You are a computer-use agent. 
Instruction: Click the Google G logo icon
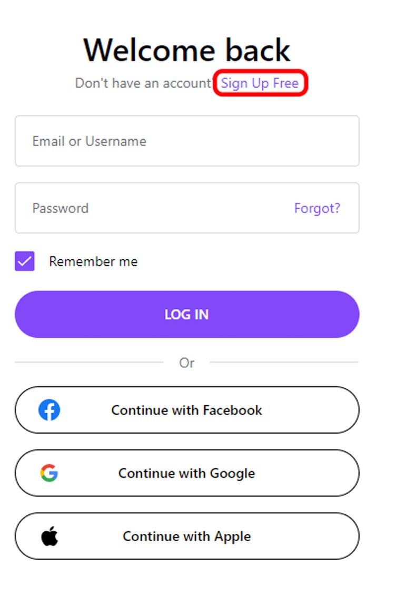click(x=49, y=473)
